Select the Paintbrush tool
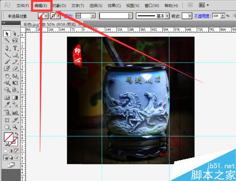 pyautogui.click(x=7, y=62)
